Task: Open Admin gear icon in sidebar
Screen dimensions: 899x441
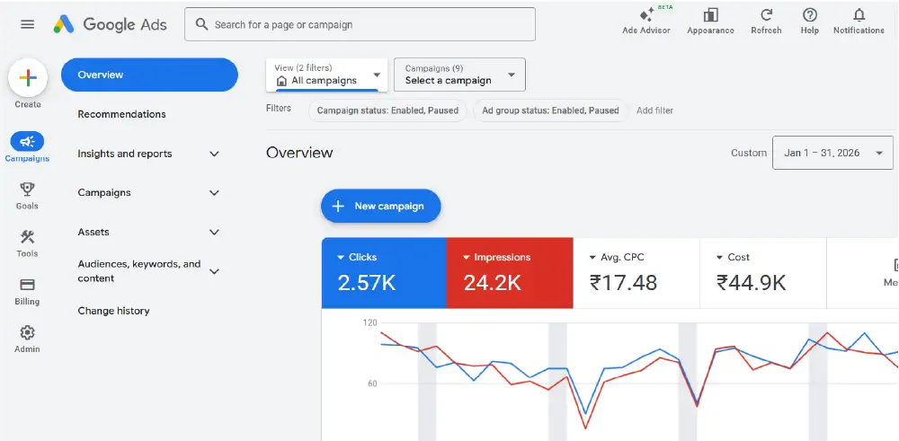Action: (x=27, y=333)
